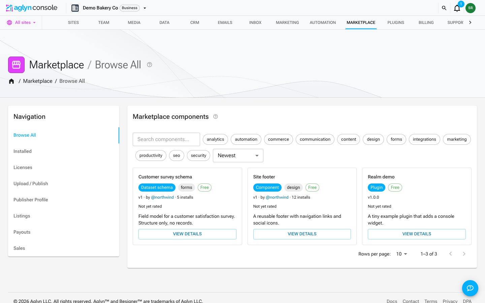Open @northwind publisher link on Site footer card

point(277,197)
